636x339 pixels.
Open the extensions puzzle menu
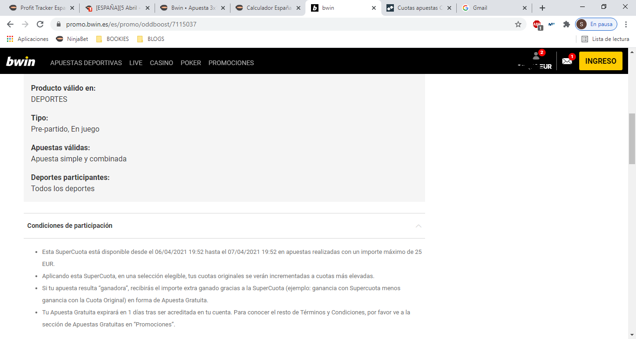pyautogui.click(x=566, y=24)
